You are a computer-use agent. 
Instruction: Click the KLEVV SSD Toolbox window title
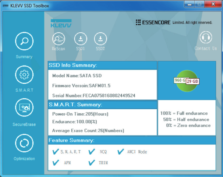pyautogui.click(x=30, y=6)
